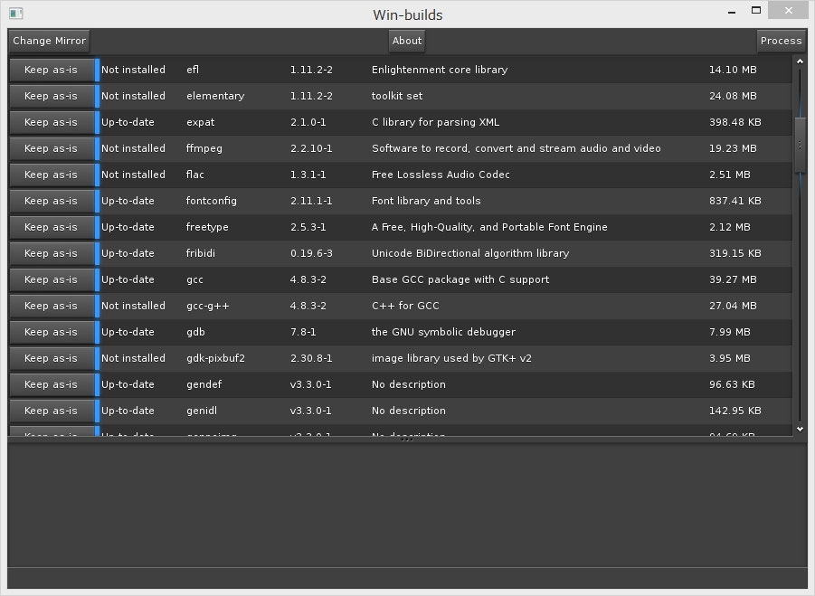Select the gcc-g++ package name
Image resolution: width=815 pixels, height=596 pixels.
207,306
